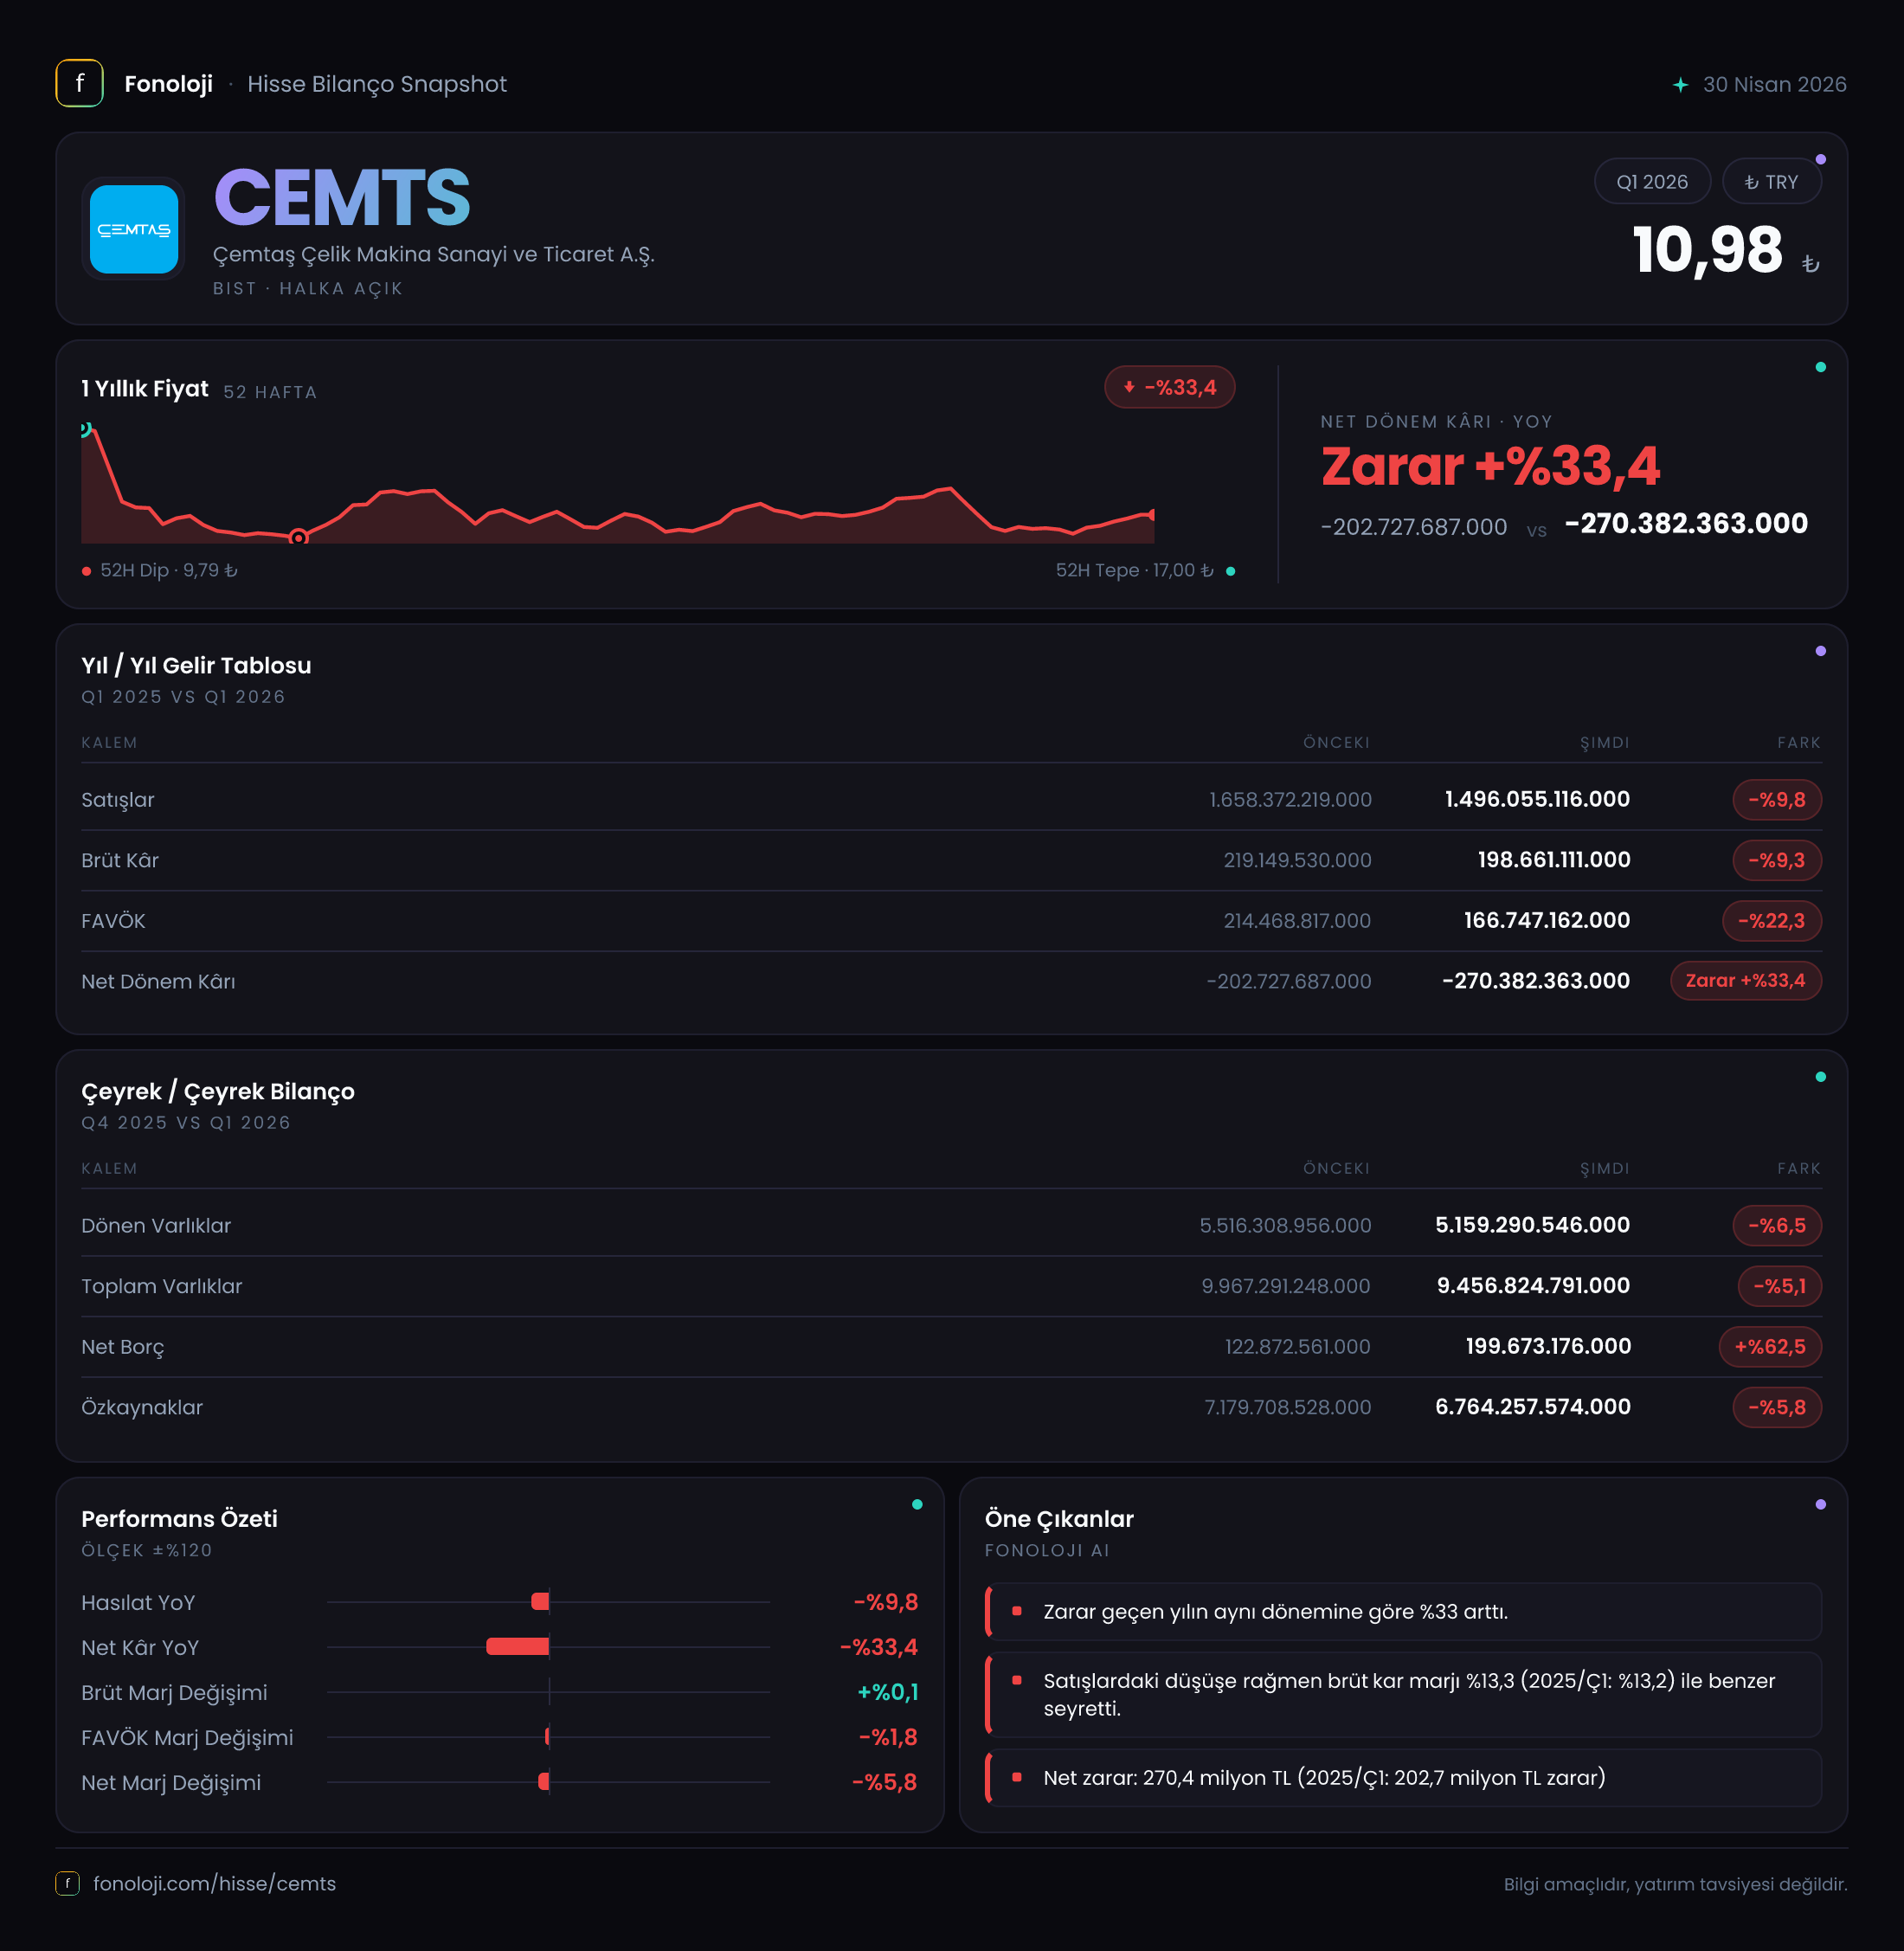Click the disclaimer "Bilgi amaçlıdır, yatırım tavsiyesi değildir."

click(1675, 1885)
